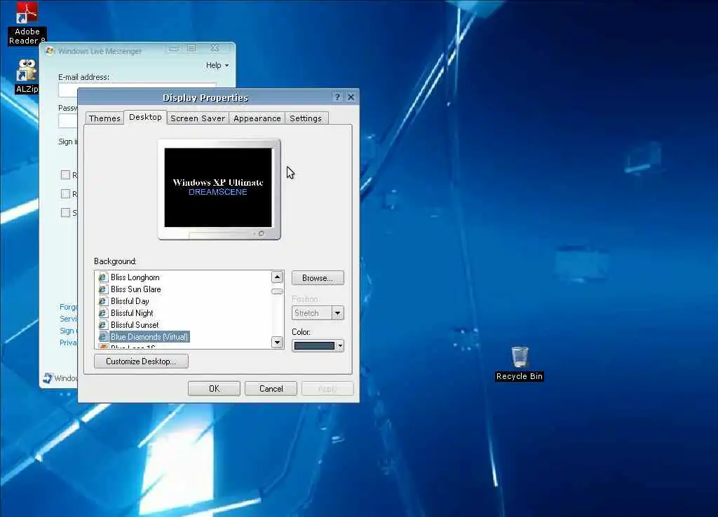718x517 pixels.
Task: Click the Browse... button
Action: [318, 277]
